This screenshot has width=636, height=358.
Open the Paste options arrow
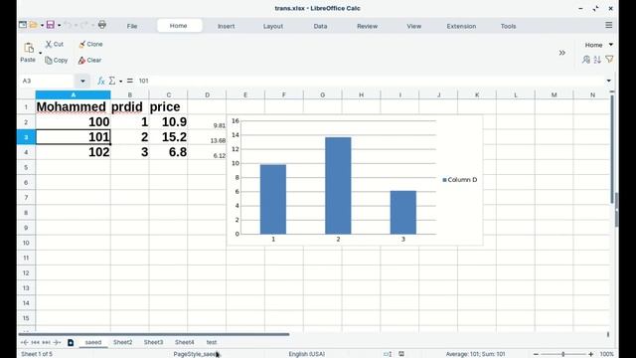[x=40, y=53]
